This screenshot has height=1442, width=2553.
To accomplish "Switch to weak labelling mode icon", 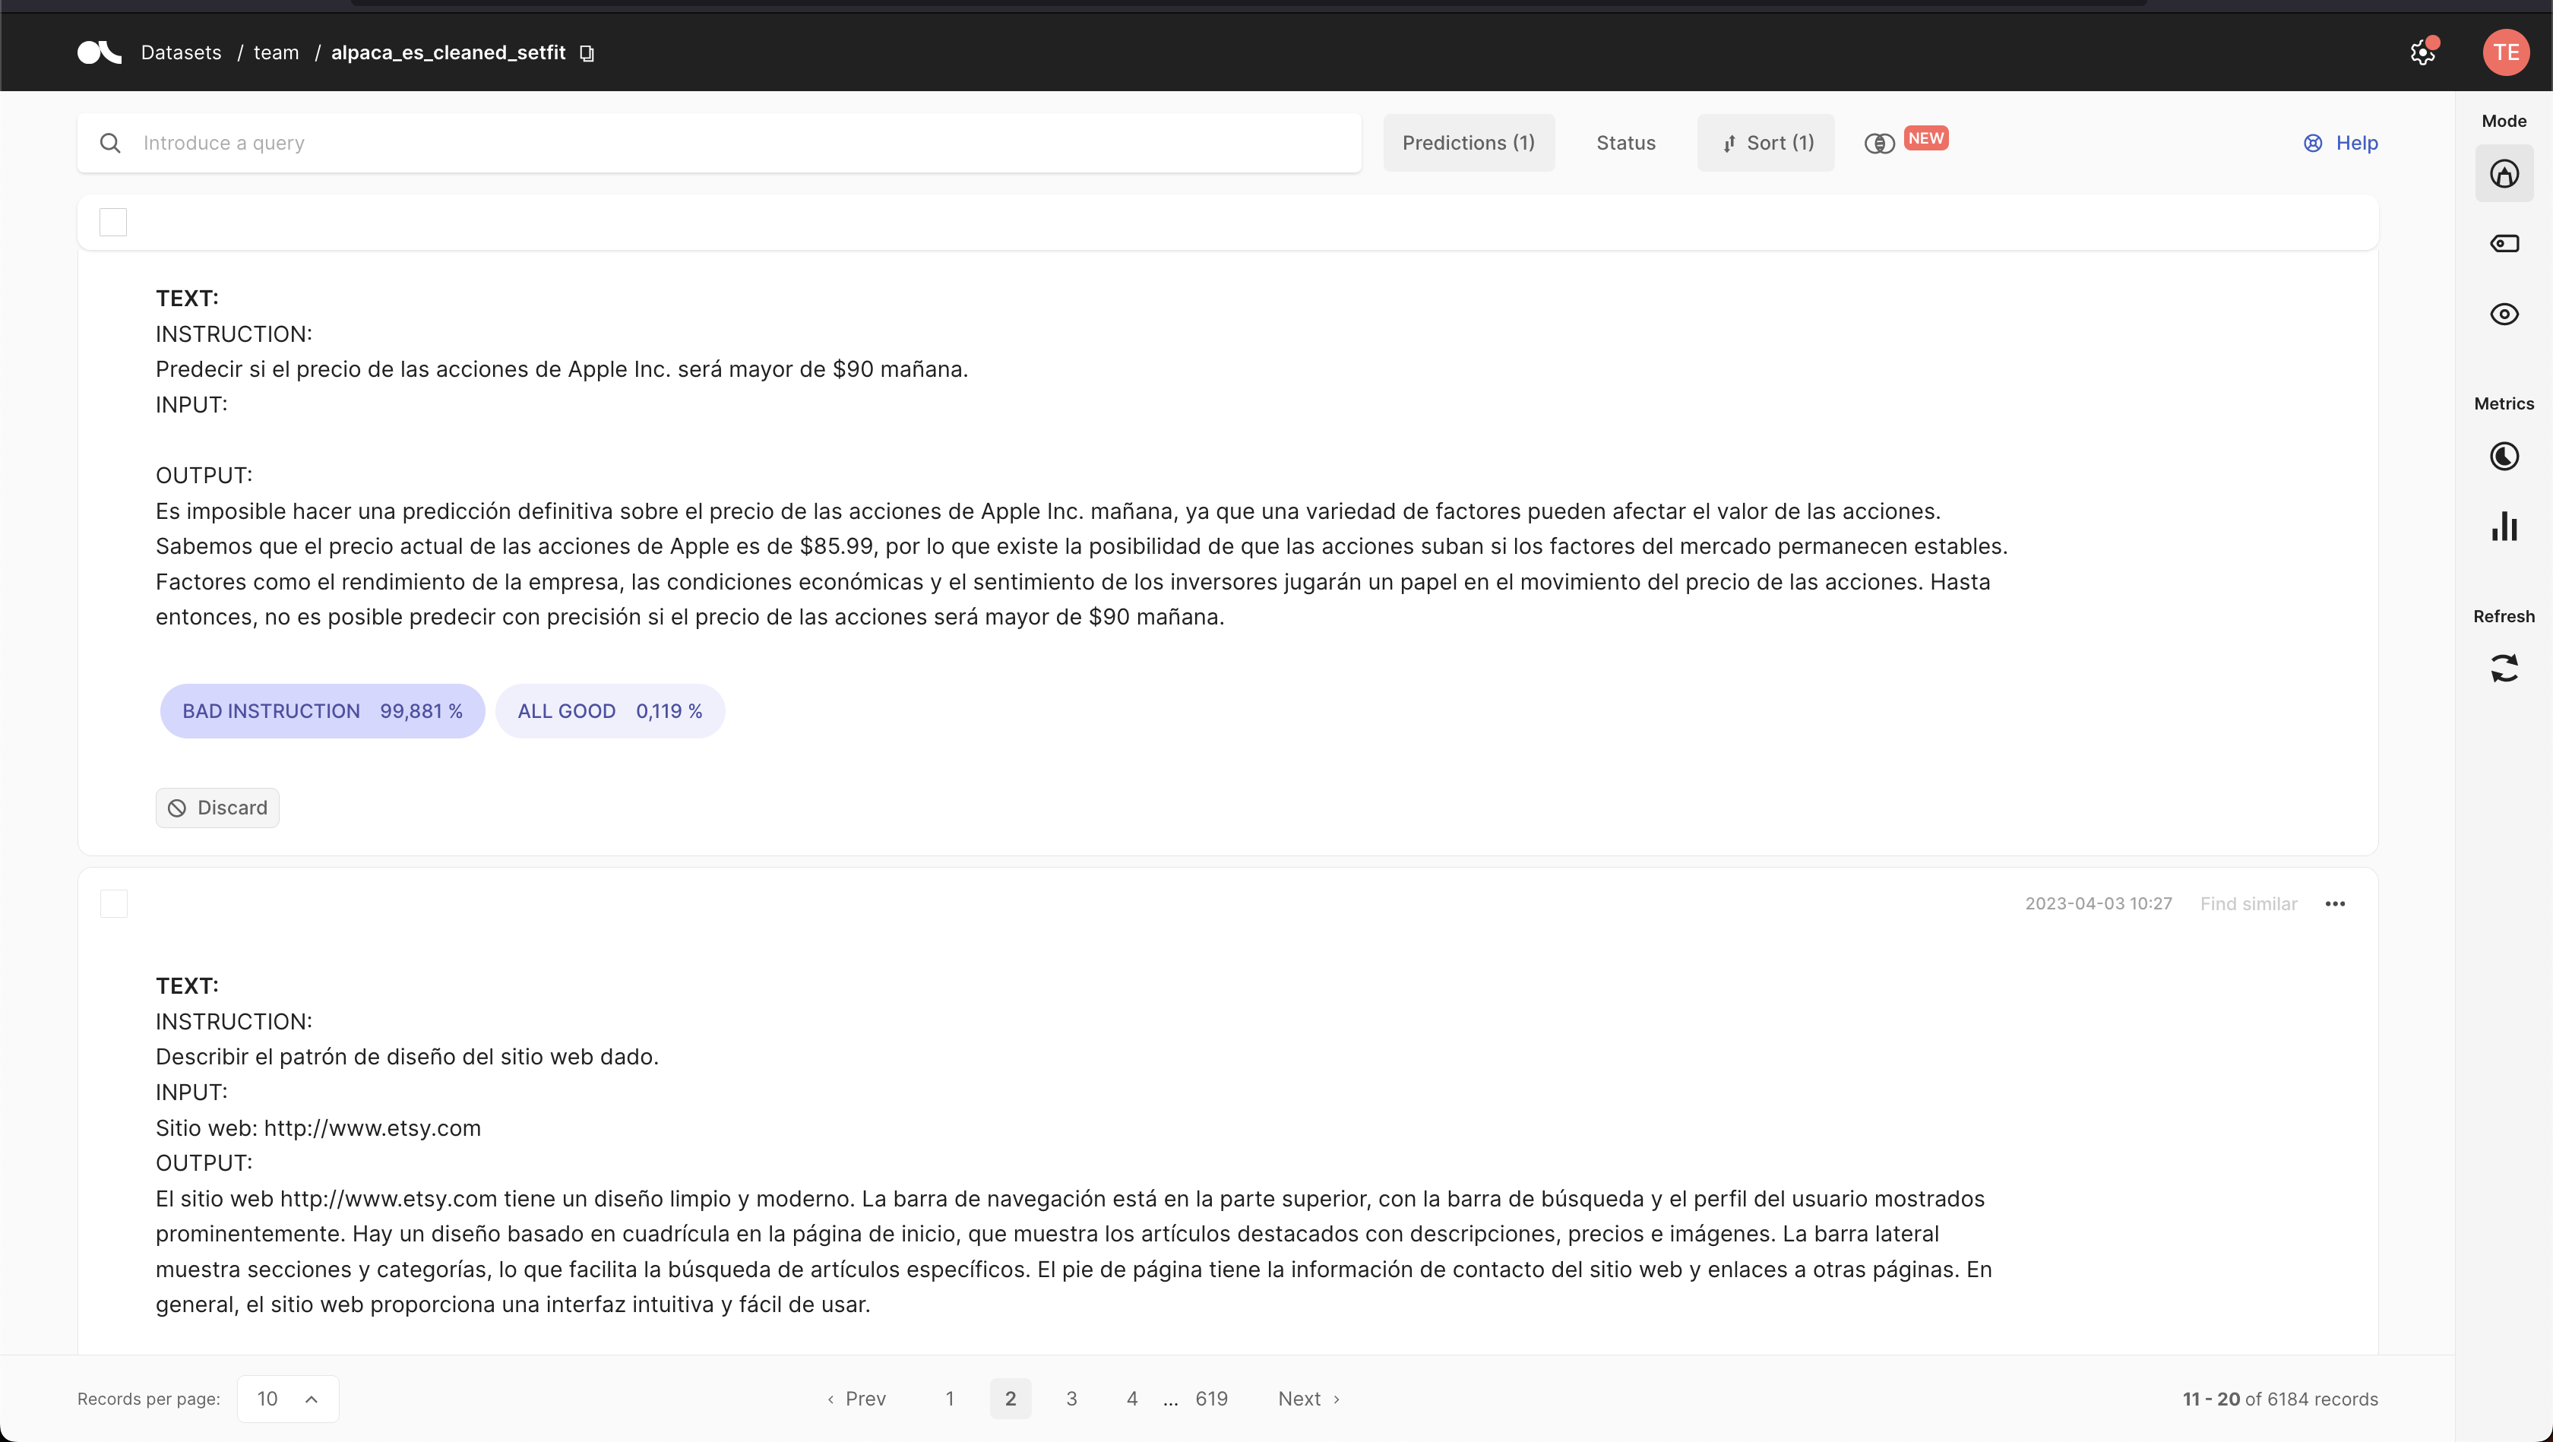I will [2504, 244].
